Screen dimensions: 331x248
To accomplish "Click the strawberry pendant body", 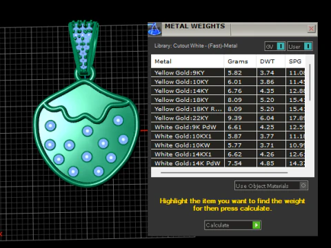I will [x=86, y=133].
